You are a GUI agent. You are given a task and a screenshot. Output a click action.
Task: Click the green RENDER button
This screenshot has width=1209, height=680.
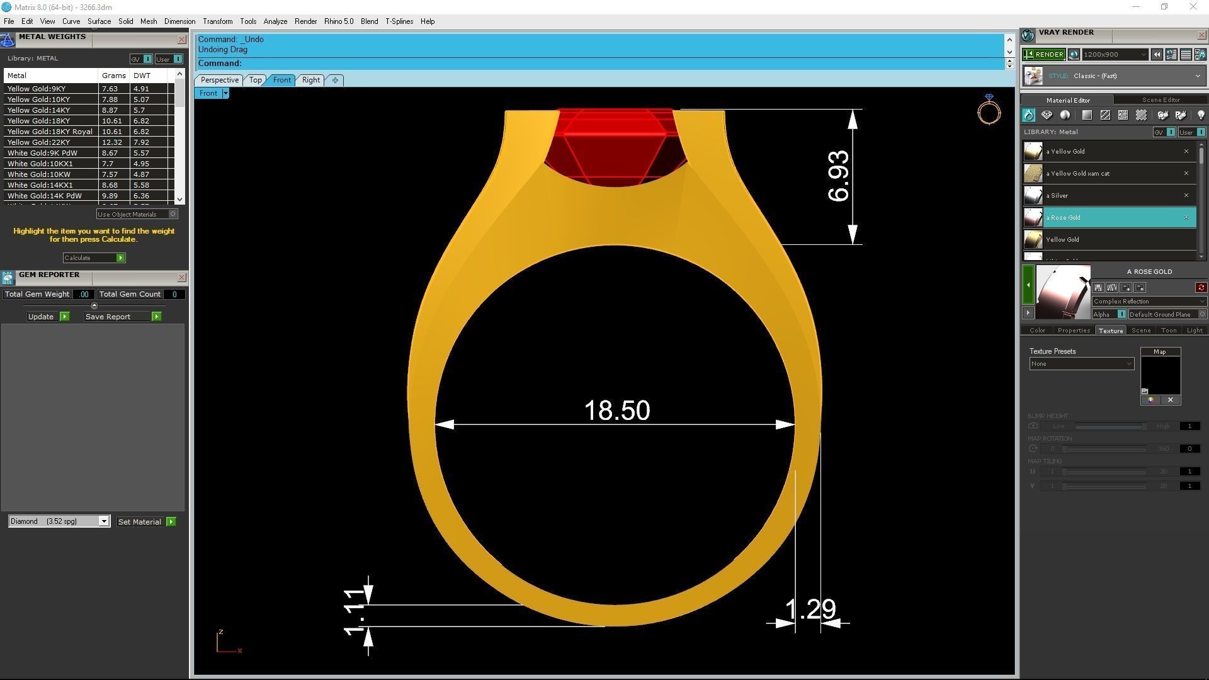pos(1044,55)
